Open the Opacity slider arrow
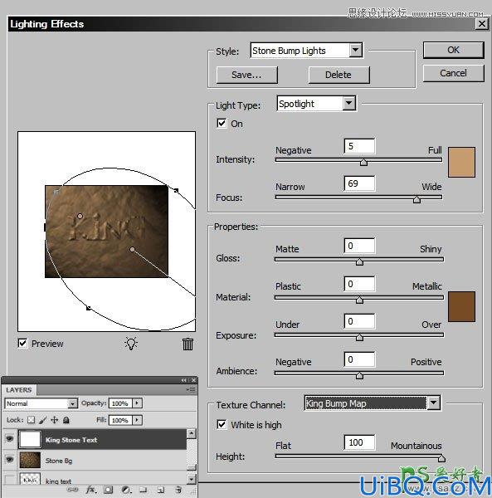Viewport: 492px width, 498px height. coord(137,403)
